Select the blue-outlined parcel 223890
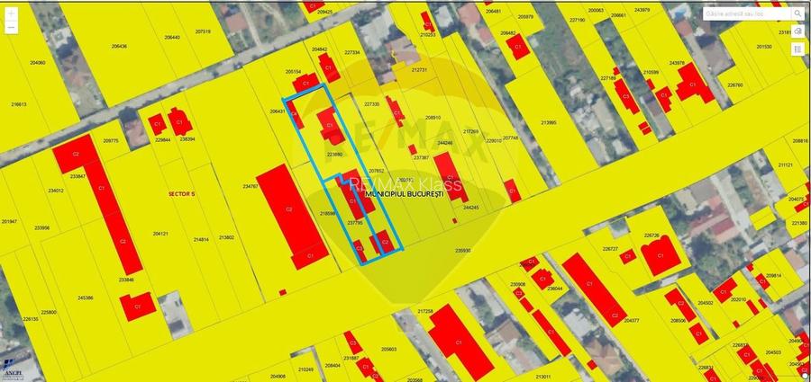 click(333, 155)
